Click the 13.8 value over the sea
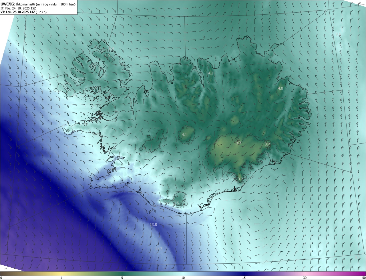Viewport: 366px width, 280px height. click(x=153, y=225)
